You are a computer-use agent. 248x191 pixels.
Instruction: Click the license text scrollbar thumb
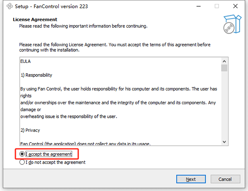click(224, 68)
